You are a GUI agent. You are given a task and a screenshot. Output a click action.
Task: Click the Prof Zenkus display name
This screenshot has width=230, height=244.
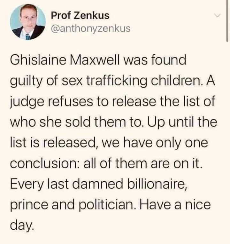click(x=80, y=16)
